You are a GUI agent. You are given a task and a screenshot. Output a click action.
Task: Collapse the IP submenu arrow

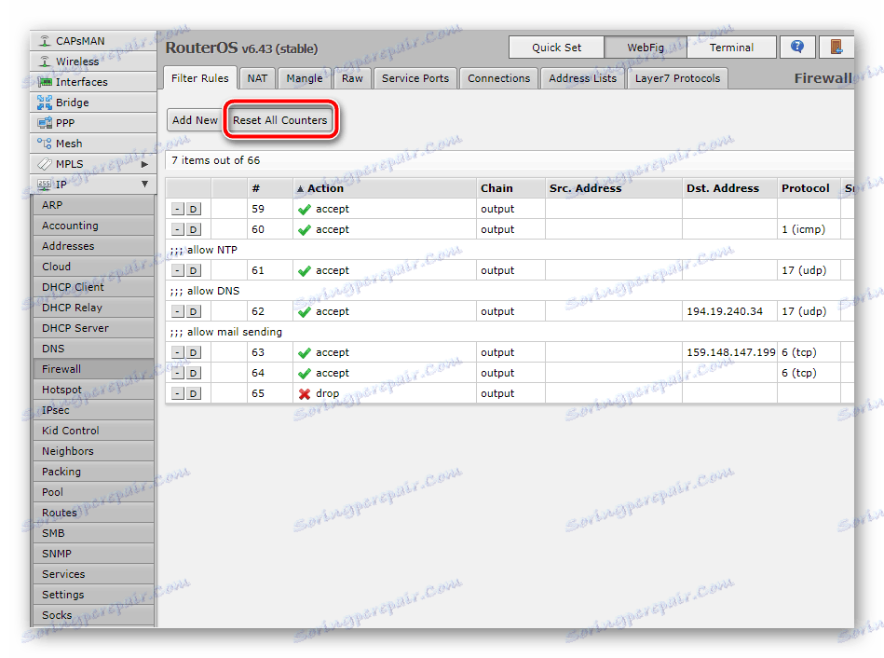(145, 184)
